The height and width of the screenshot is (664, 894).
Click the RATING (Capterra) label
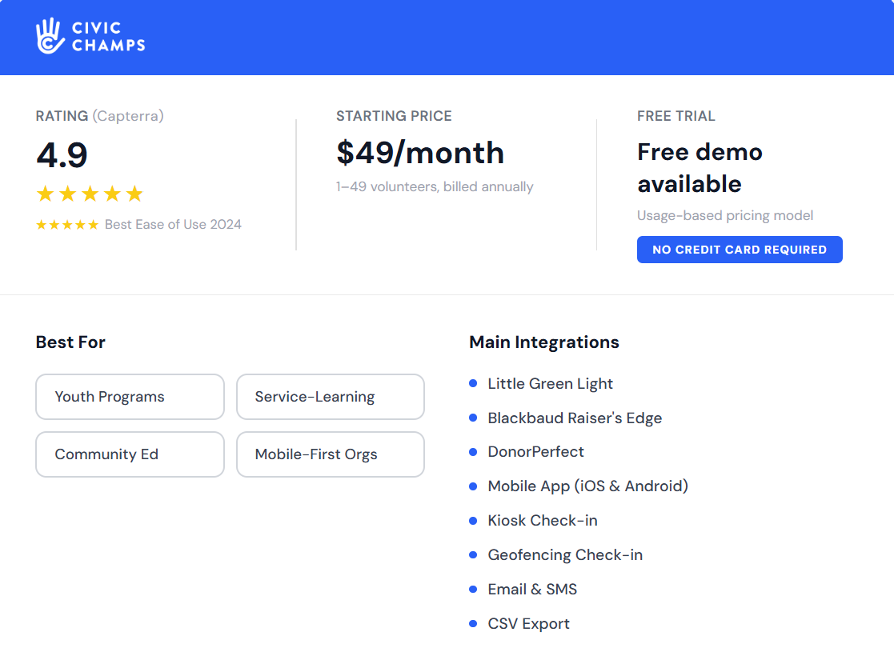click(x=99, y=116)
